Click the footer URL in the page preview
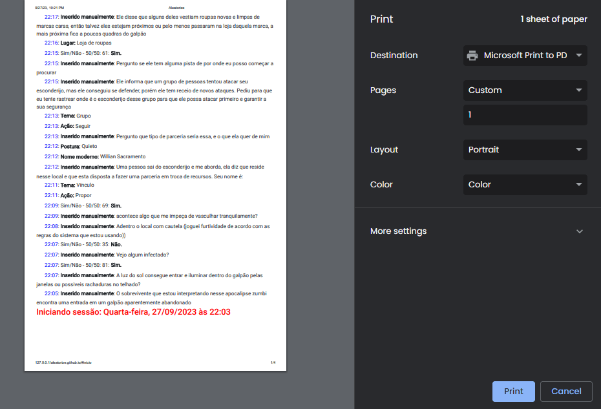 coord(63,362)
